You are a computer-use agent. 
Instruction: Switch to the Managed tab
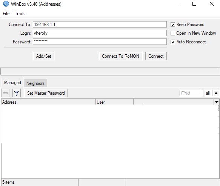point(12,83)
